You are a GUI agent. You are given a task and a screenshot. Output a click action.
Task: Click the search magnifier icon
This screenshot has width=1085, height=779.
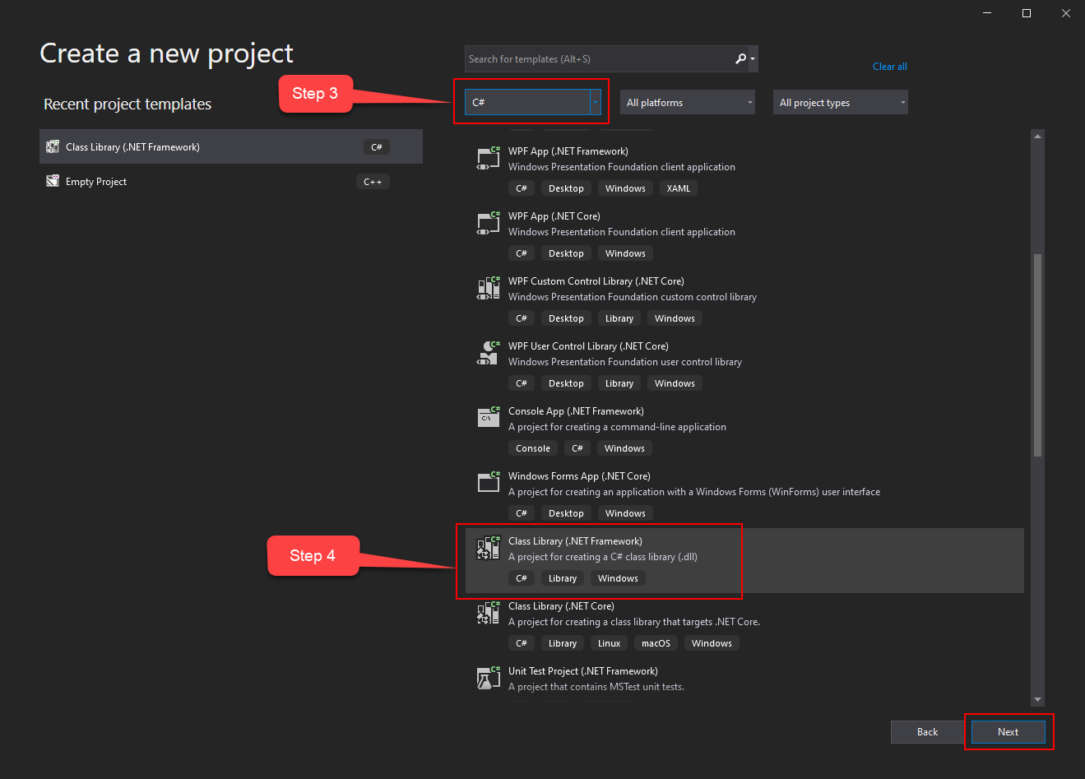(x=740, y=58)
